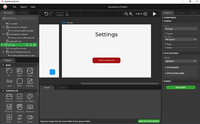Select the Slider widget
Screen dimensions: 200x124
coord(20,118)
